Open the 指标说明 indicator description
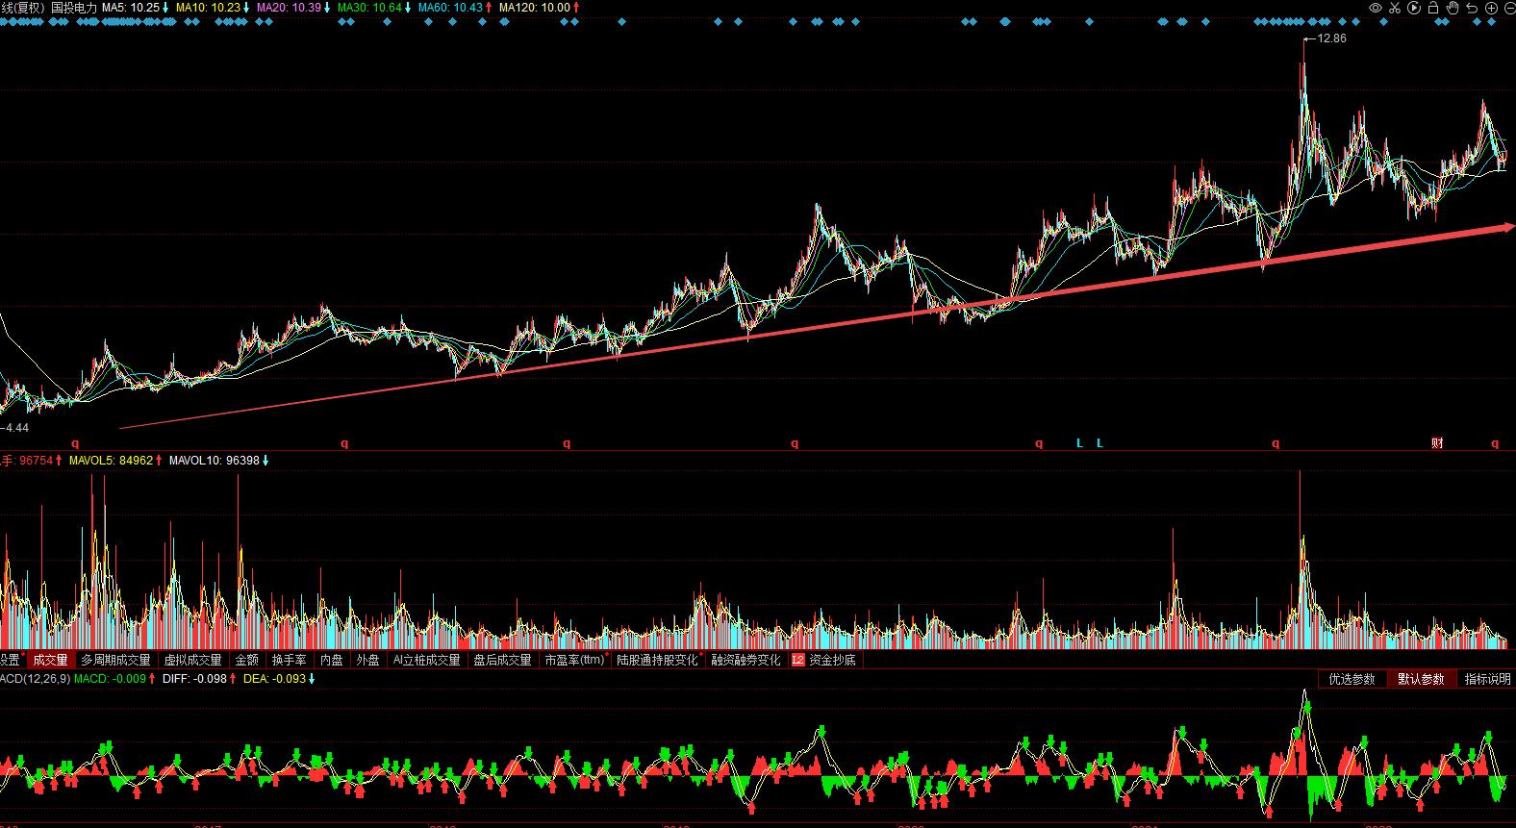Screen dimensions: 1516x828 coord(1487,679)
